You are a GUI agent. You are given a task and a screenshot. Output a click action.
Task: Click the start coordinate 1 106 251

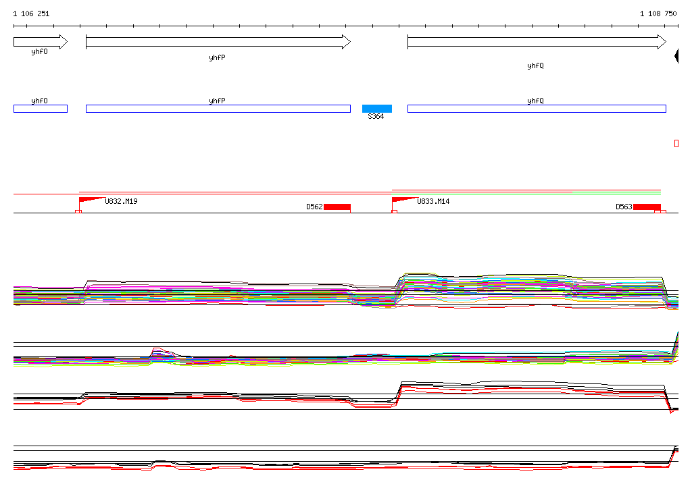pos(31,14)
